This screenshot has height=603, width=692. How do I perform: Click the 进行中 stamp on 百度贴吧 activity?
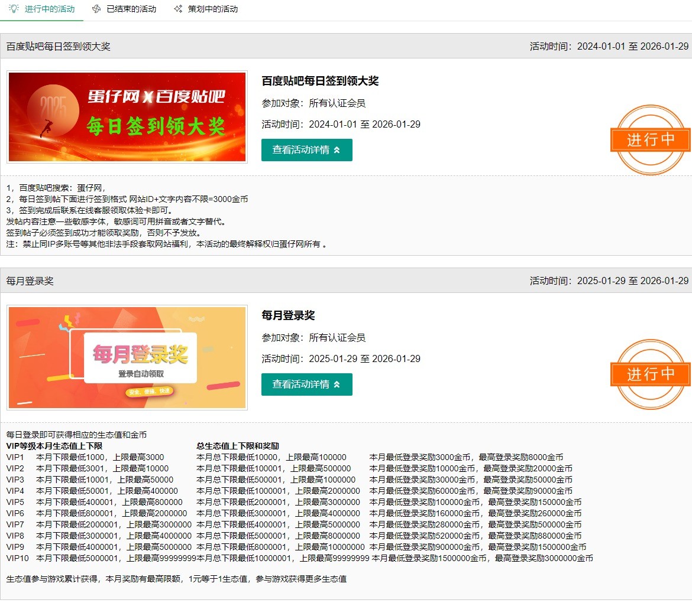(x=651, y=140)
